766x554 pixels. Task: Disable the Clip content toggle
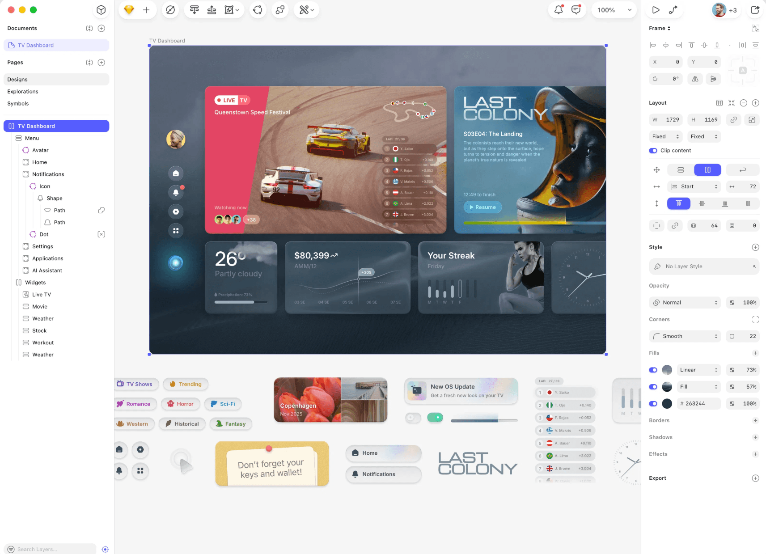tap(653, 151)
